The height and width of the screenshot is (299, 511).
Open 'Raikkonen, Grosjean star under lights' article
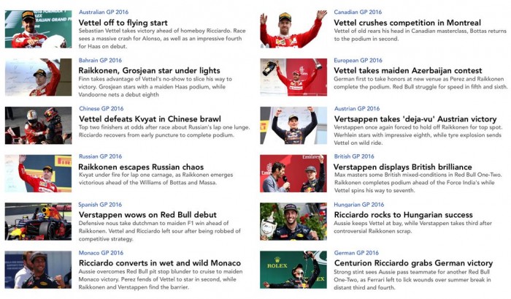[x=149, y=70]
